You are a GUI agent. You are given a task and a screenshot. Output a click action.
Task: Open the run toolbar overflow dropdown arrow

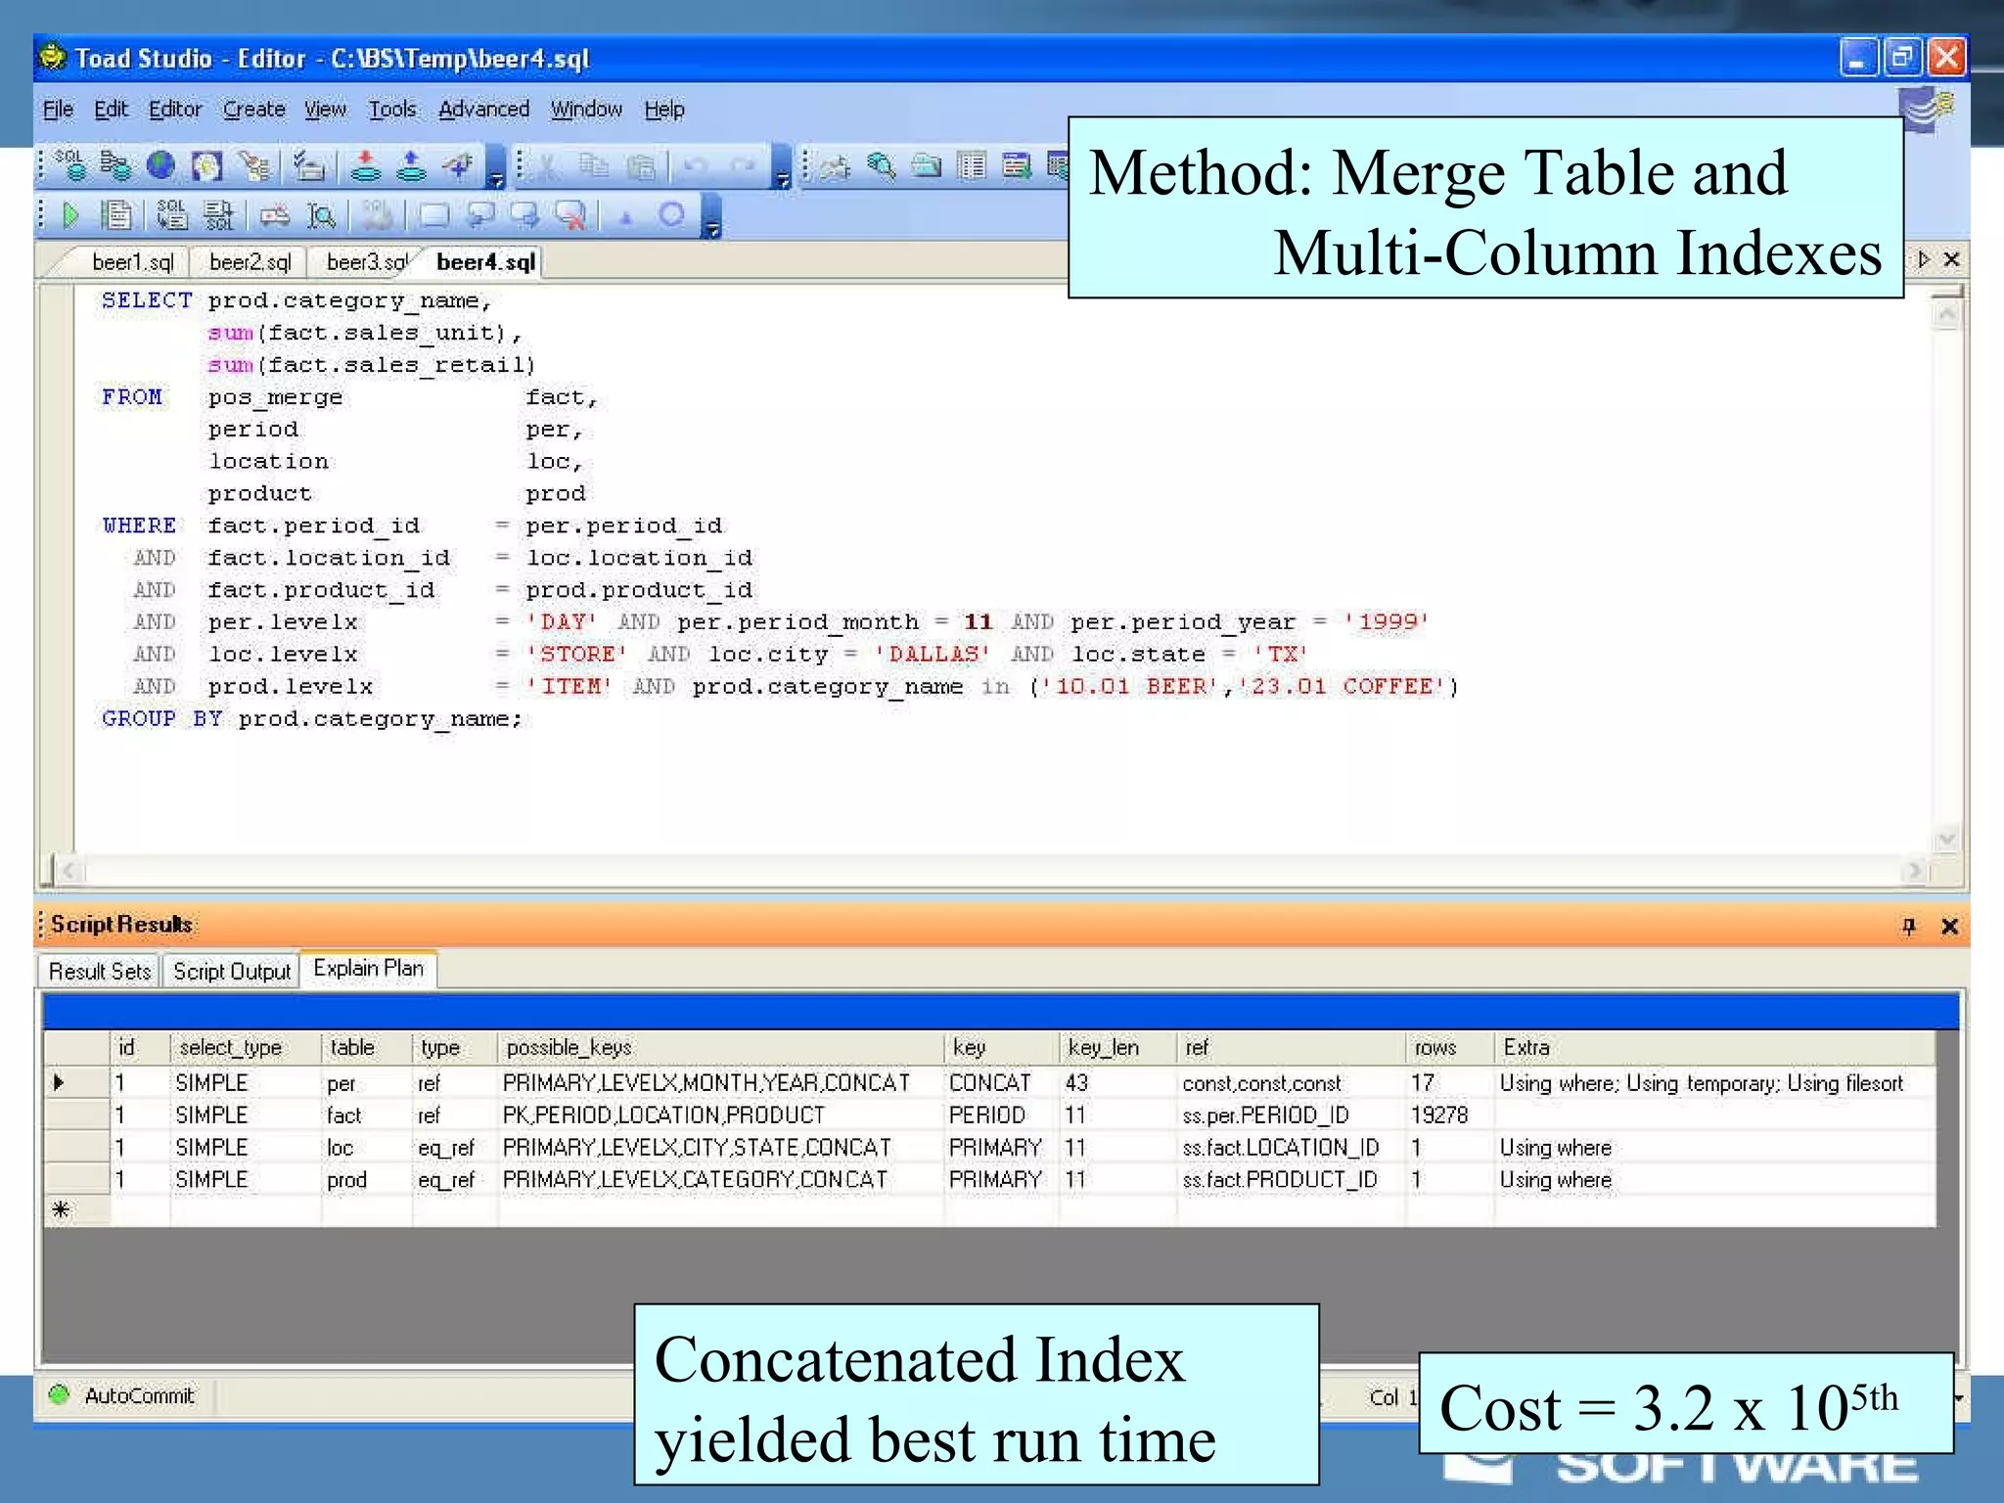(x=712, y=215)
